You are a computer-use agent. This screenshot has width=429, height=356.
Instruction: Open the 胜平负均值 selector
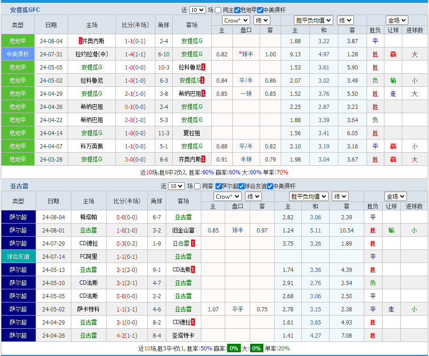tap(313, 20)
